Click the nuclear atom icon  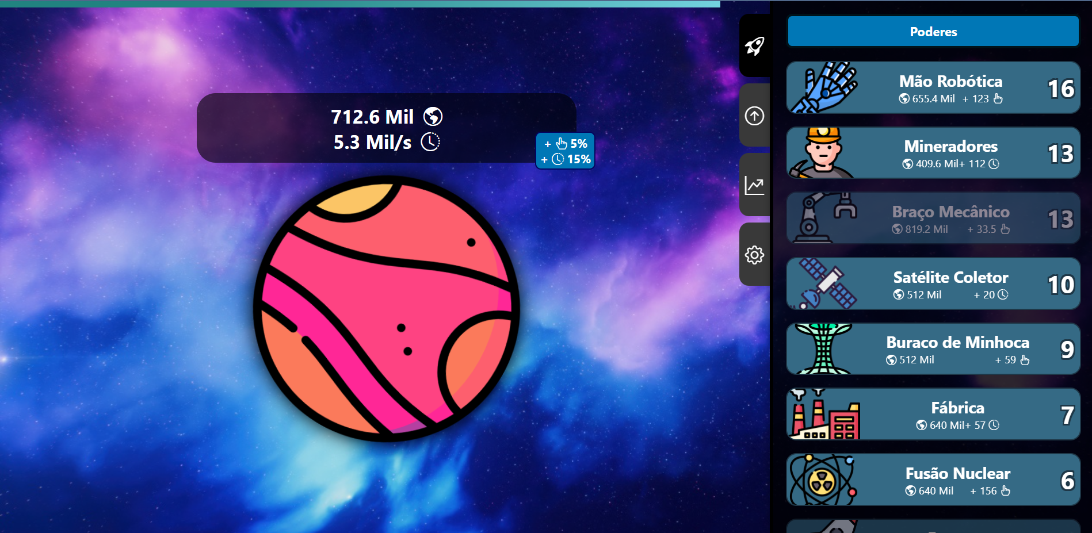(823, 480)
